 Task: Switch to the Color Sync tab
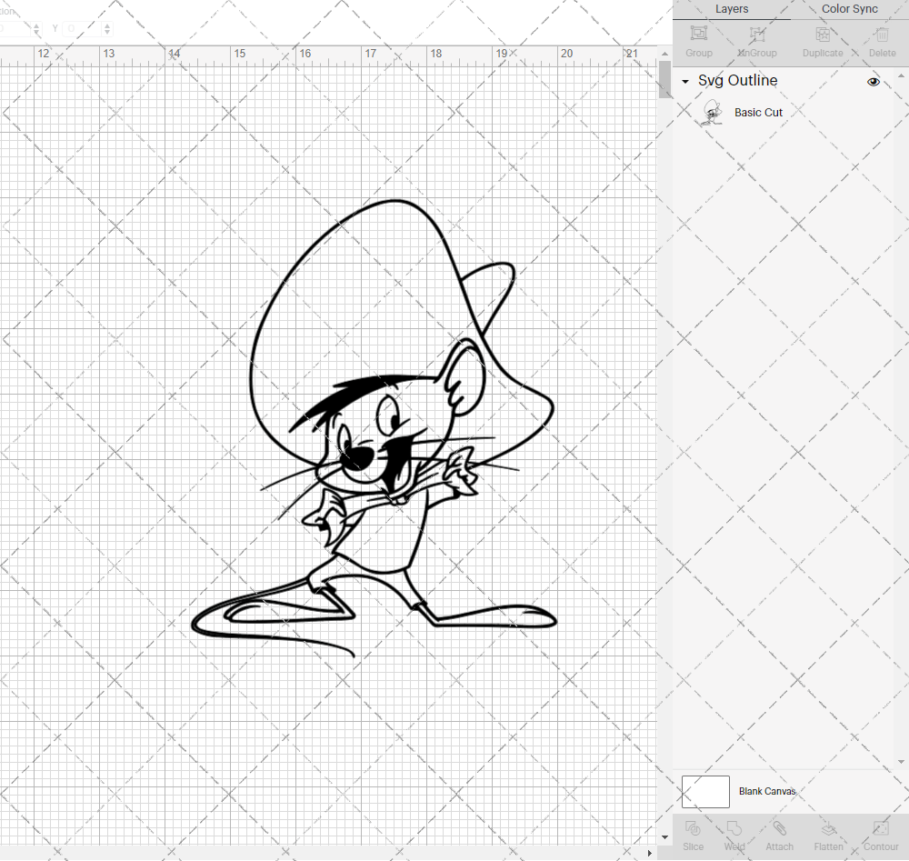pyautogui.click(x=849, y=9)
